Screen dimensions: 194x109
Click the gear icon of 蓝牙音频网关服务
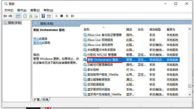(x=85, y=89)
